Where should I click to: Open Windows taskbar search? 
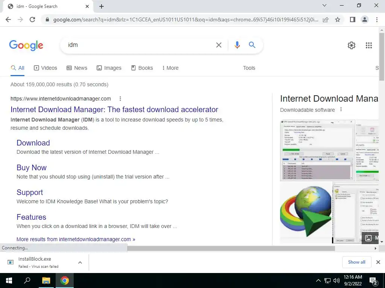click(x=27, y=280)
